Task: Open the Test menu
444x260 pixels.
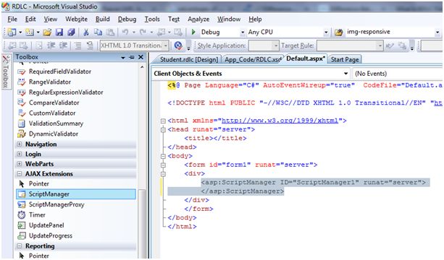Action: tap(174, 19)
